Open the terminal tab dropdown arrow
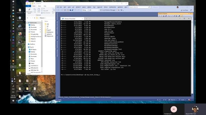This screenshot has height=115, width=206. pyautogui.click(x=90, y=19)
